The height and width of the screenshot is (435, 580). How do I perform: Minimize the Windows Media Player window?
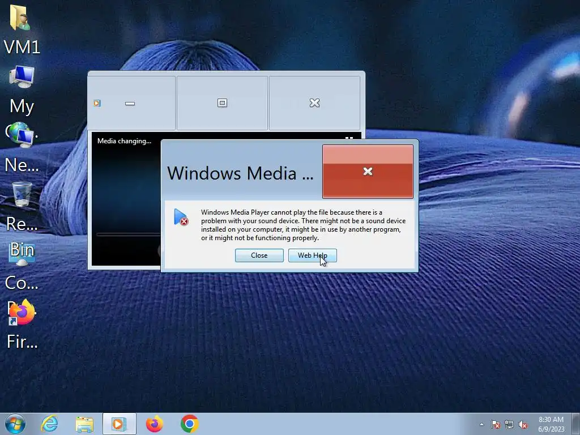[130, 103]
